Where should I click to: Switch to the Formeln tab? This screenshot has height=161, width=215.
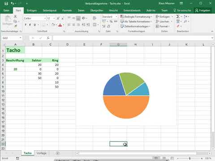coord(67,10)
